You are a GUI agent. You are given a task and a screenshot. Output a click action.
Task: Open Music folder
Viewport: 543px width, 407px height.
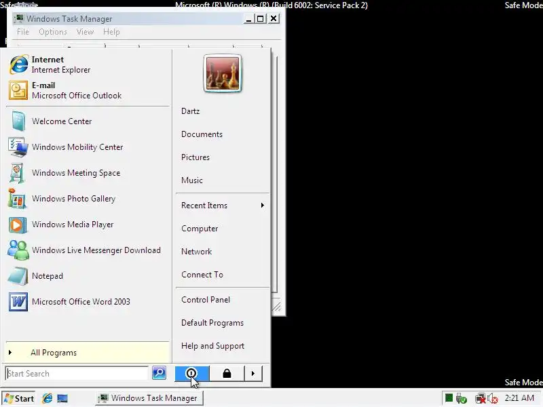coord(223,180)
